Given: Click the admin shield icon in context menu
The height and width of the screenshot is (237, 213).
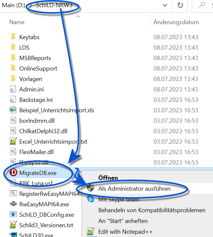Looking at the screenshot, I should click(90, 188).
